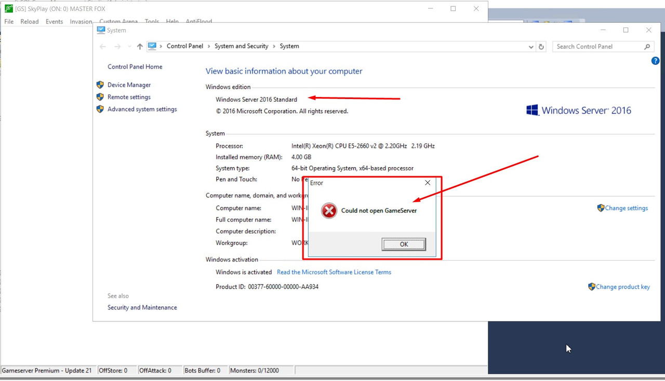Click Bots Buffer: 0 status entry
This screenshot has height=381, width=665.
[203, 371]
